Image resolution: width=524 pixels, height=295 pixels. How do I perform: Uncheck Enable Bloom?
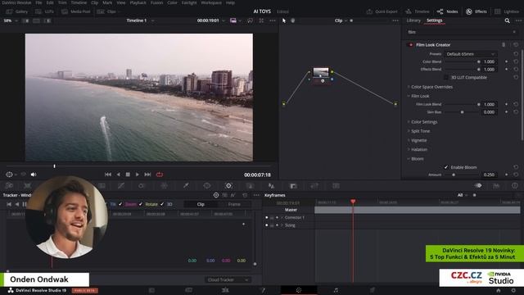[445, 167]
